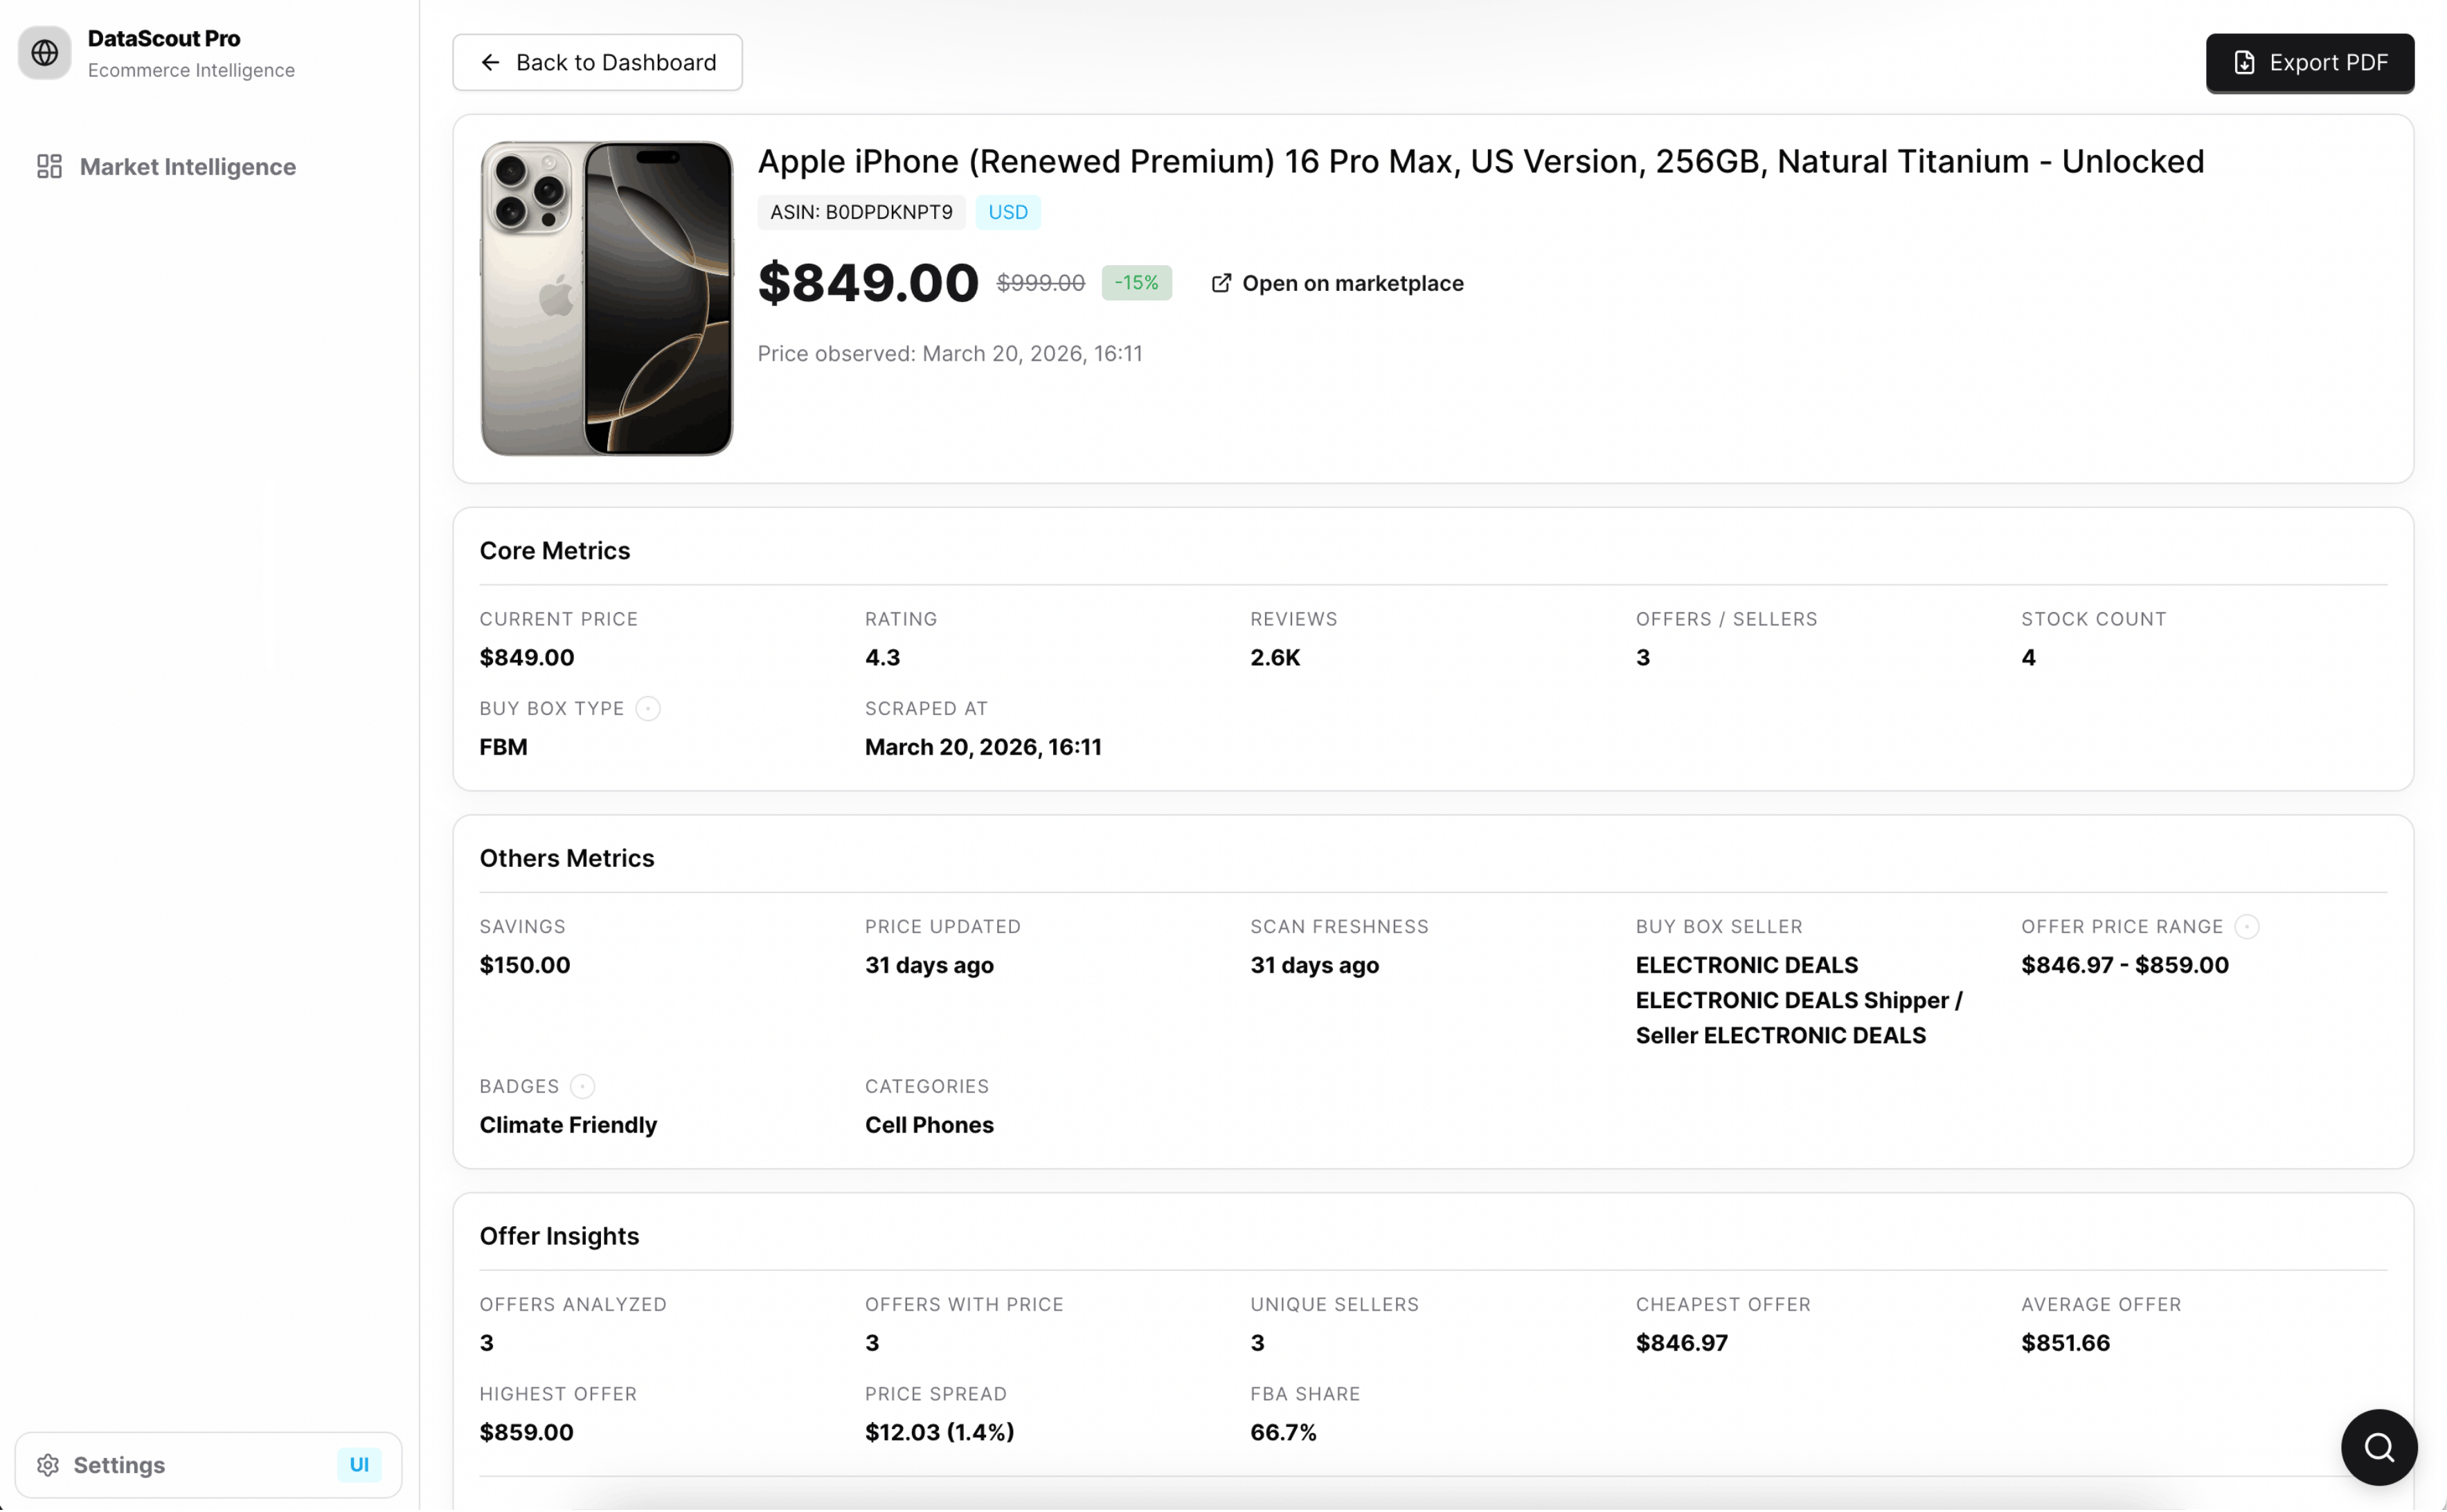Viewport: 2447px width, 1512px height.
Task: Click the DataScout Pro globe logo icon
Action: coord(45,52)
